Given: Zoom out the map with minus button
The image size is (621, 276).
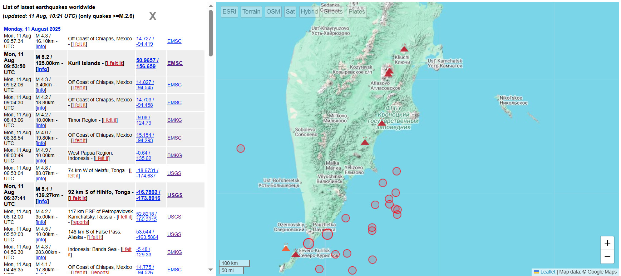Looking at the screenshot, I should point(607,257).
